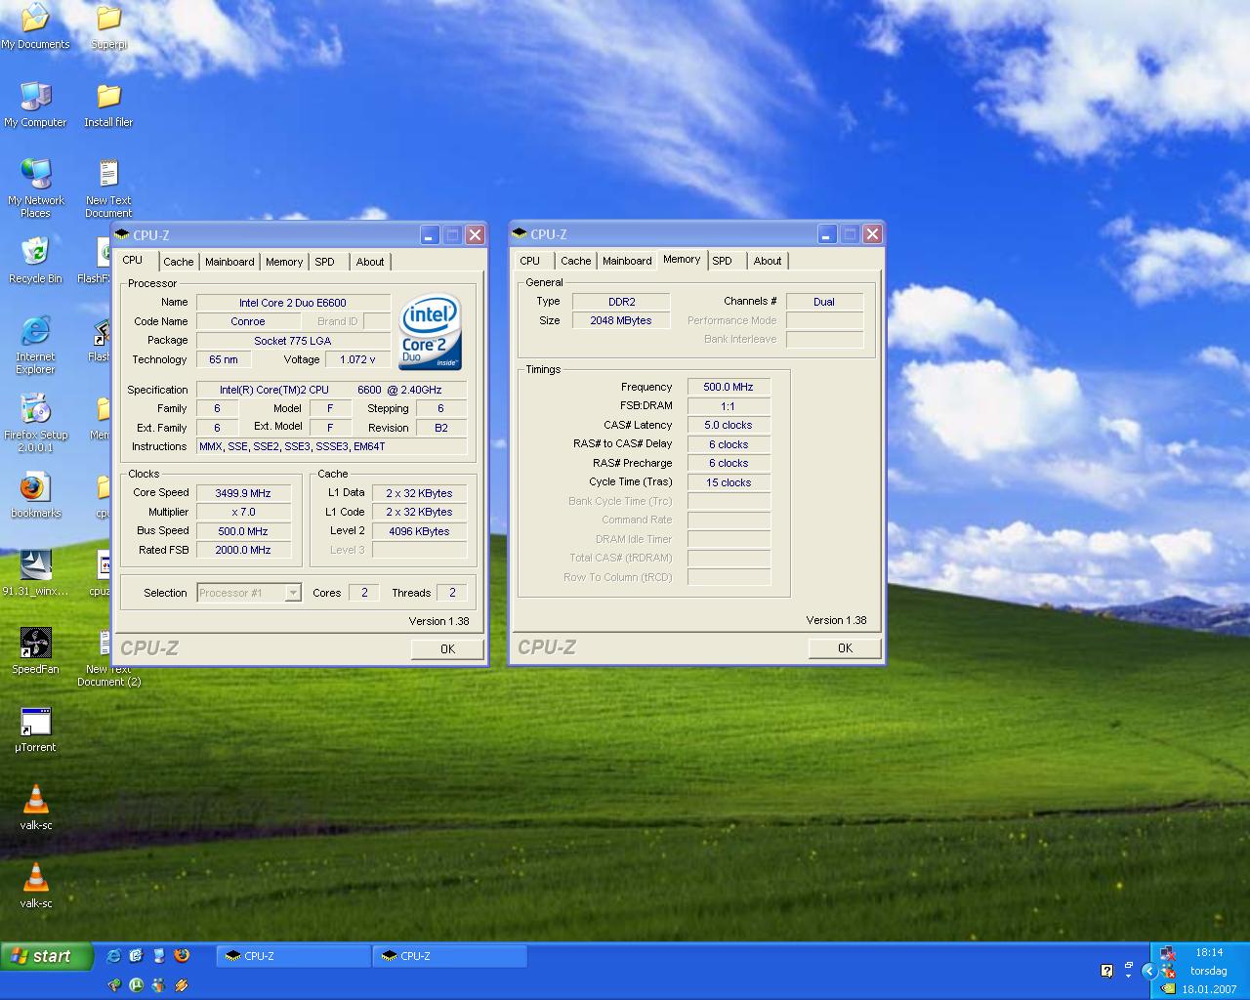
Task: Click the CAS# Latency value 5.0 clocks
Action: click(x=729, y=425)
